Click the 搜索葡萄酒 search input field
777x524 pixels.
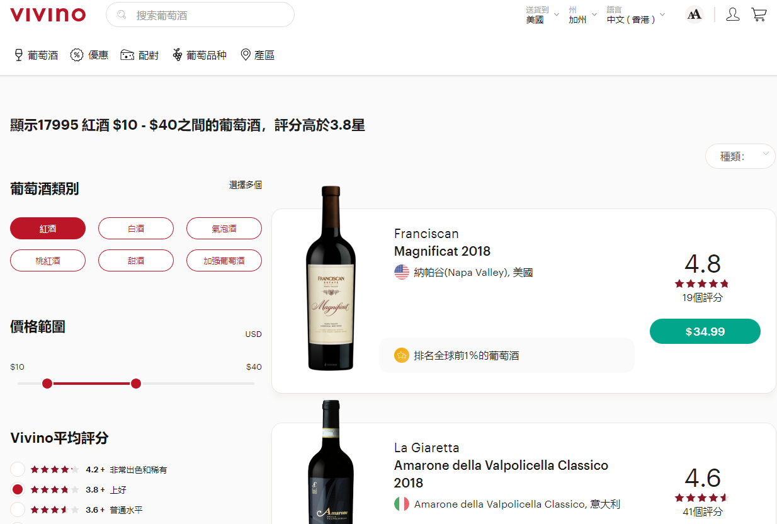coord(200,14)
